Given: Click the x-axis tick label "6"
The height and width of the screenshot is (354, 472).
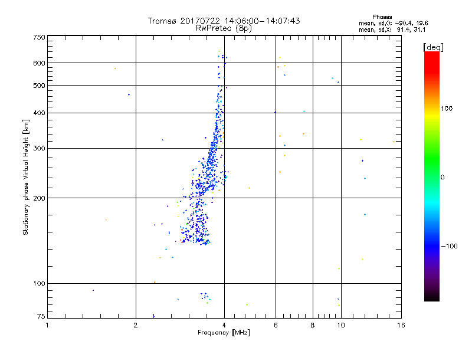Looking at the screenshot, I should 276,325.
